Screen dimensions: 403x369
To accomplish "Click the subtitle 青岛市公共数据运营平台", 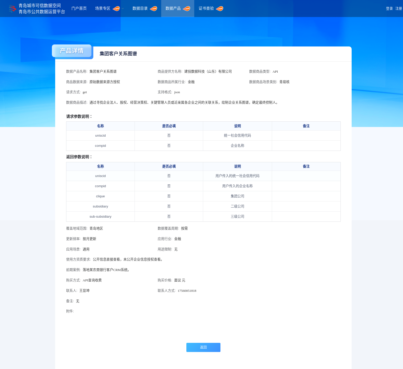I will pyautogui.click(x=42, y=12).
